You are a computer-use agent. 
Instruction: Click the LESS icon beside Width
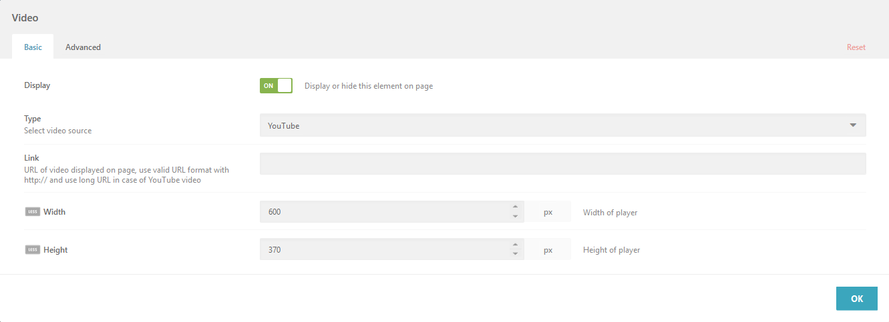pos(32,212)
